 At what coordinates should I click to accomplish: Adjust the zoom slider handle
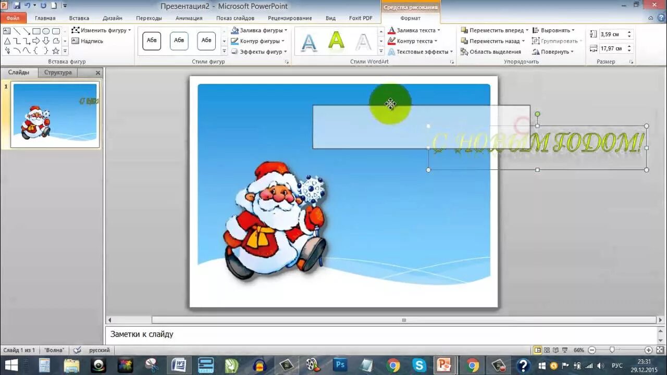click(x=612, y=350)
